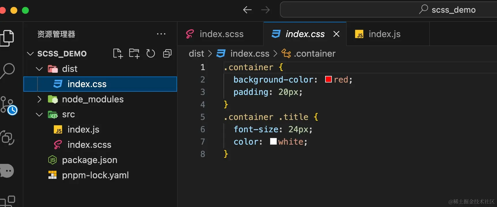This screenshot has width=497, height=207.
Task: Open the Chat view in activity bar
Action: pos(7,171)
